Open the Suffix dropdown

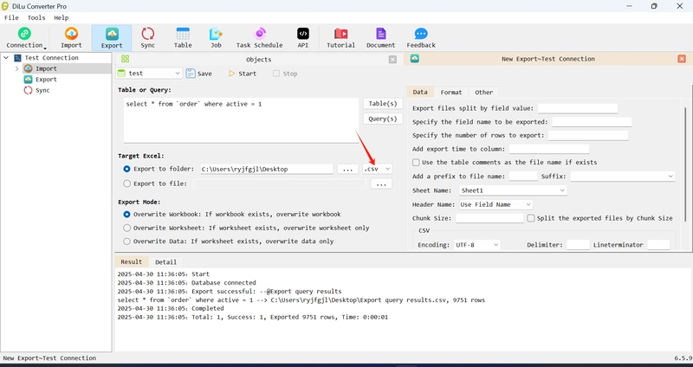coord(622,177)
